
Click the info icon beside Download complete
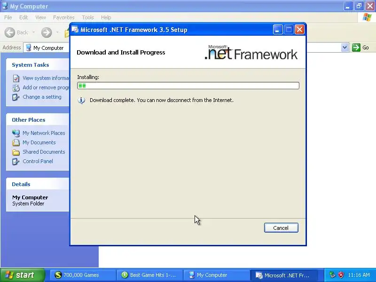81,100
